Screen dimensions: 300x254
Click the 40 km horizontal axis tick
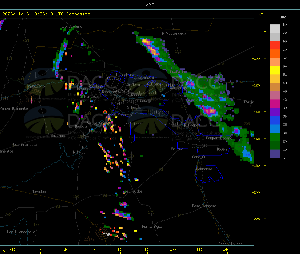(93, 249)
